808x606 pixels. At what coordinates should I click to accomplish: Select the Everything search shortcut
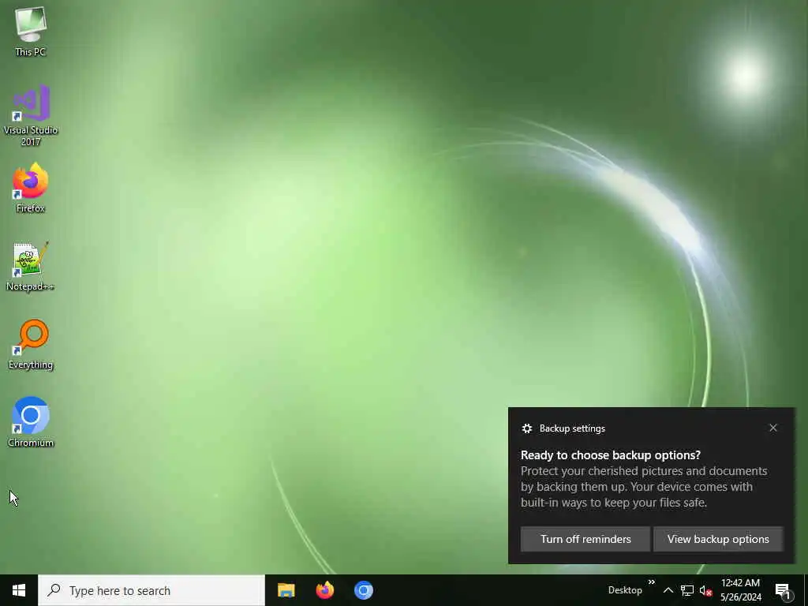coord(31,344)
